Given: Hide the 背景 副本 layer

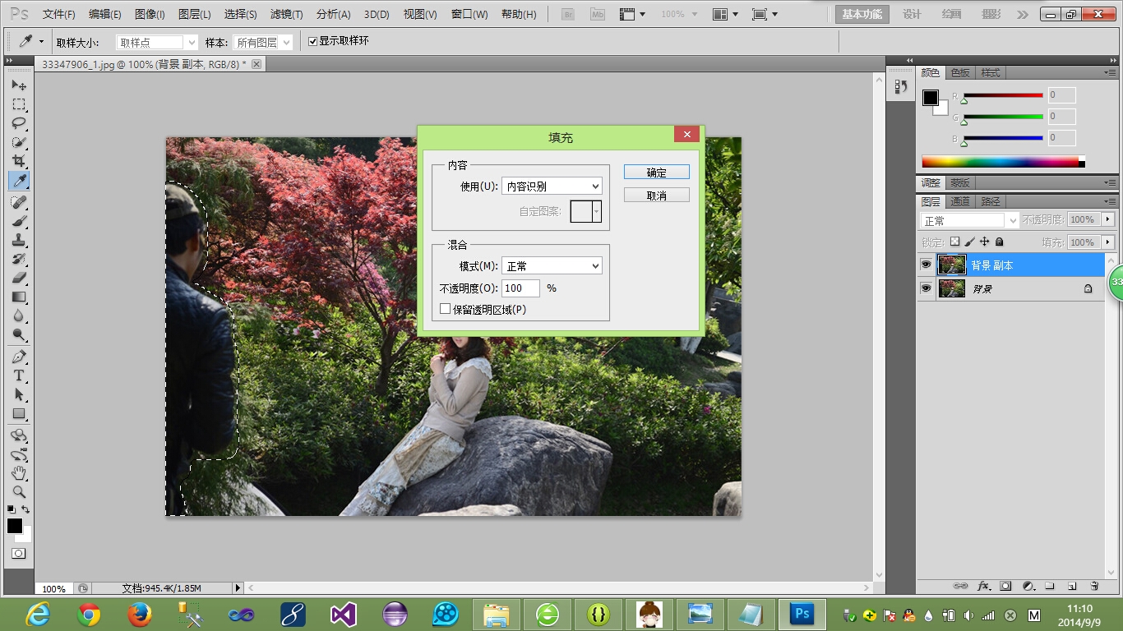Looking at the screenshot, I should click(x=926, y=265).
